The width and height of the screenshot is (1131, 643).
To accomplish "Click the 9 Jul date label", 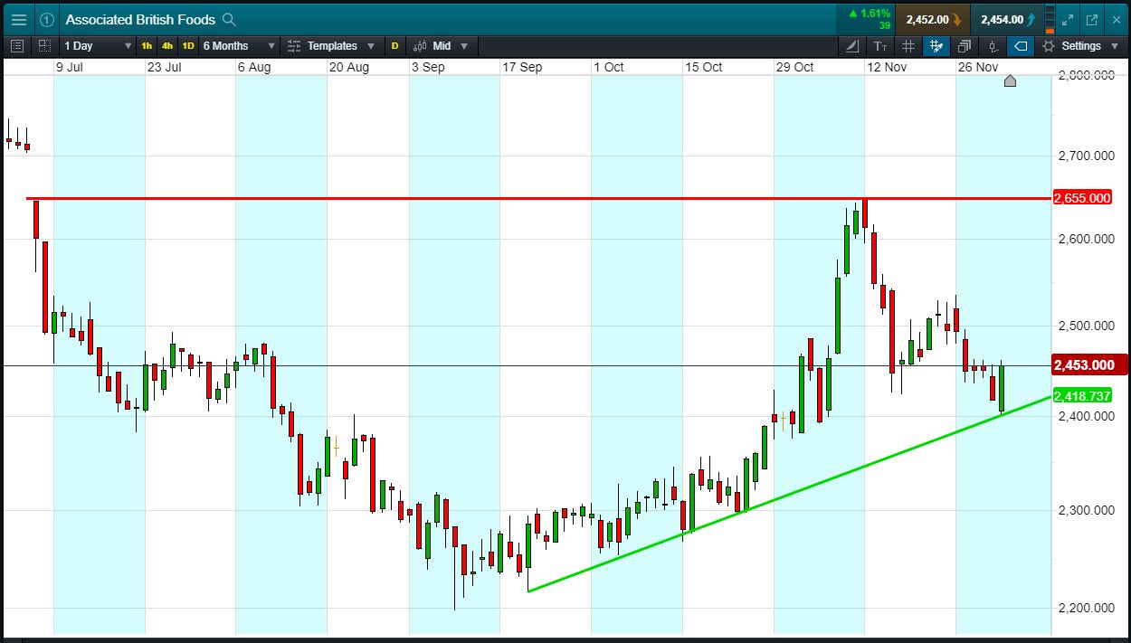I will pos(70,67).
